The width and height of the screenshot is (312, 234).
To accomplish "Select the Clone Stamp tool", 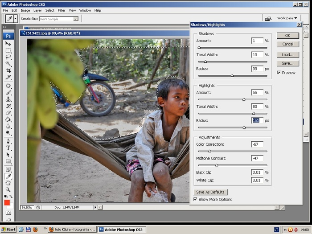I will (x=8, y=99).
